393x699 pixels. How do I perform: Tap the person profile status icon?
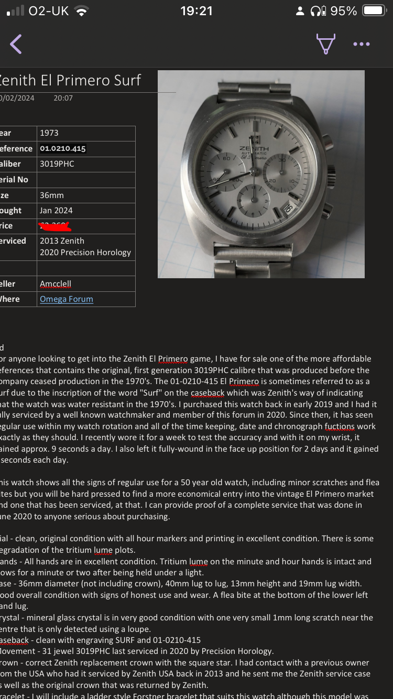click(x=300, y=11)
